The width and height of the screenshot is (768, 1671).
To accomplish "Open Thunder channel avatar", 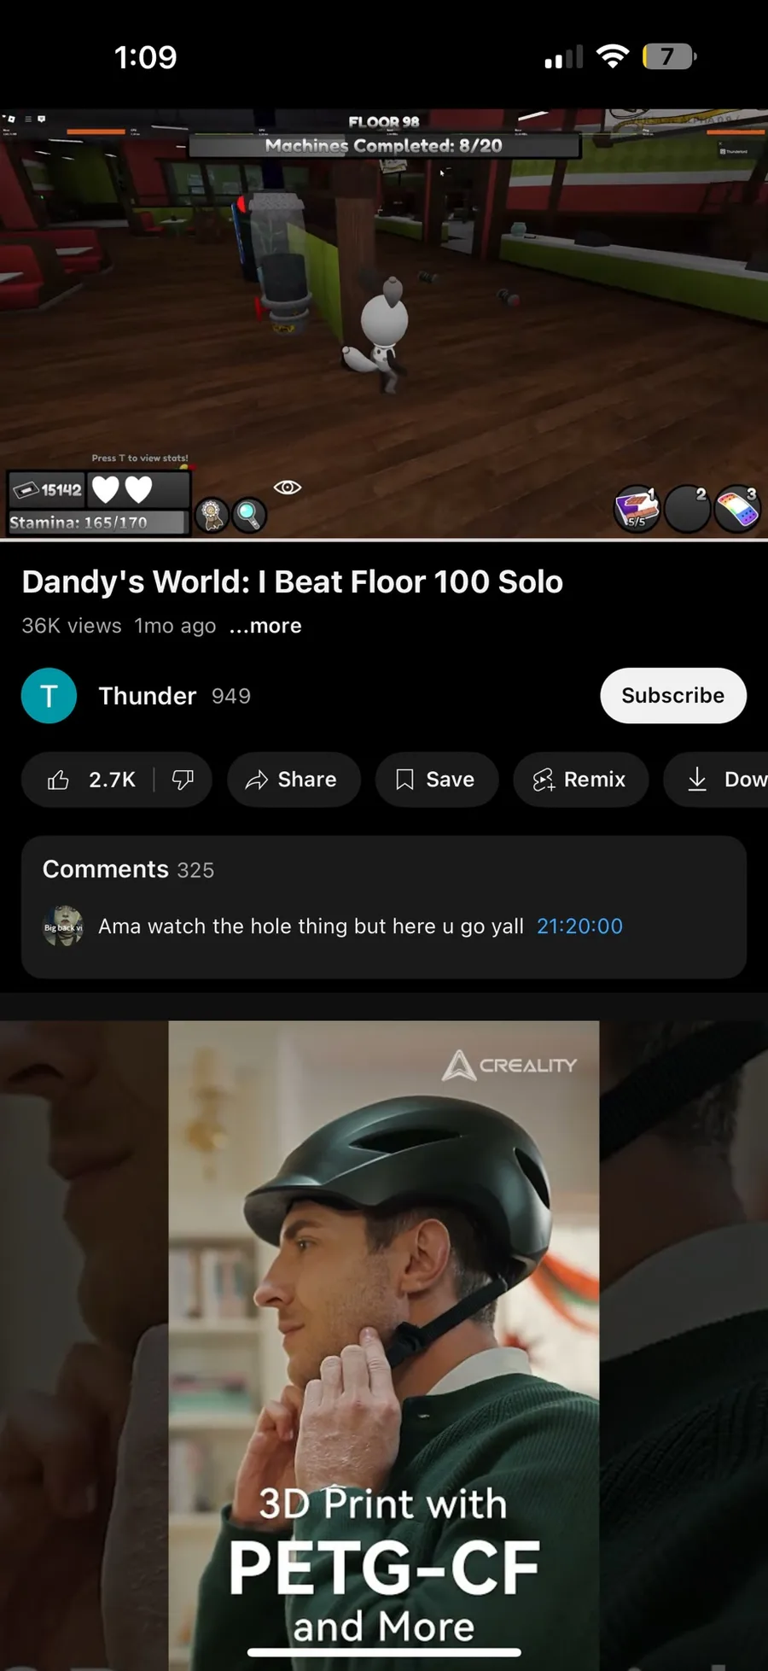I will (x=49, y=696).
